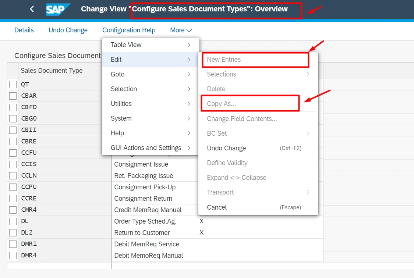Viewport: 414px width, 278px height.
Task: Select the CBAR row checkbox
Action: (13, 96)
